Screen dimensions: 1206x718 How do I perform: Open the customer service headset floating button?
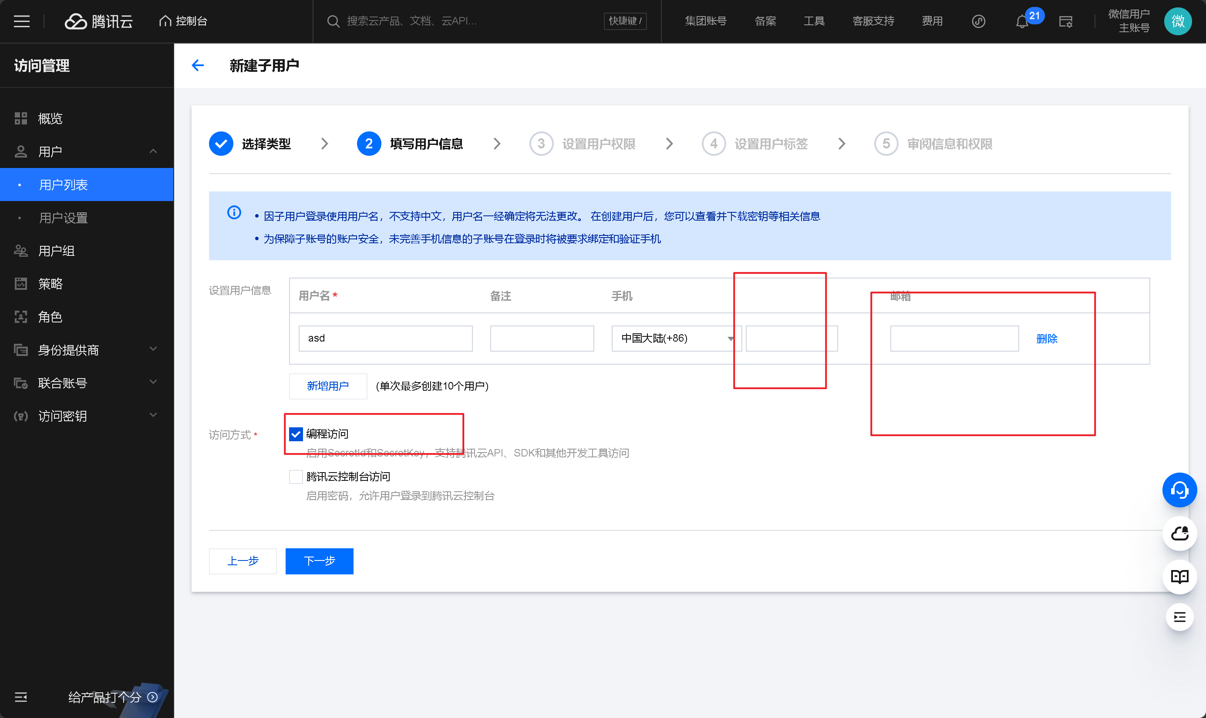click(x=1179, y=490)
